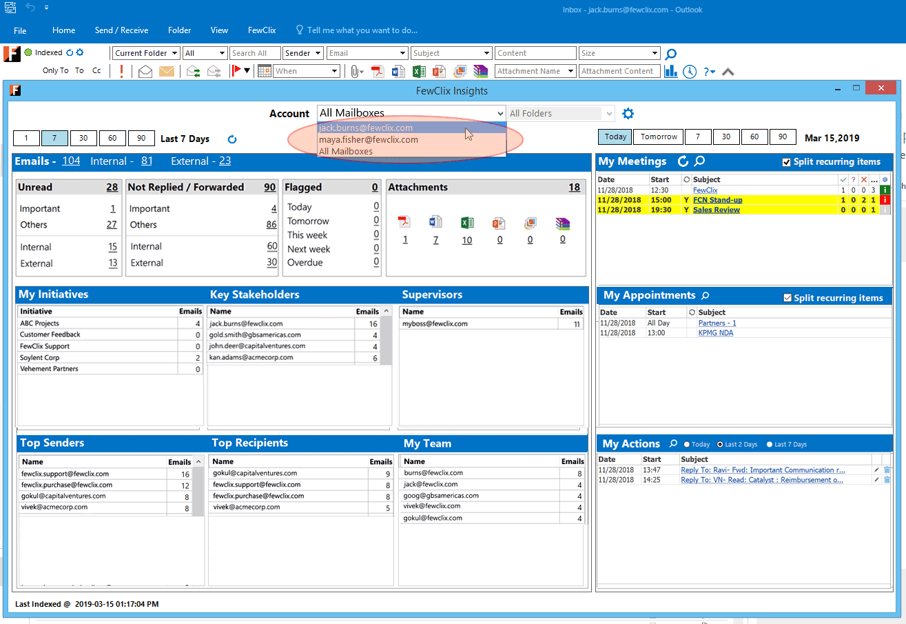
Task: Switch to the FewClix ribbon tab
Action: click(x=262, y=30)
